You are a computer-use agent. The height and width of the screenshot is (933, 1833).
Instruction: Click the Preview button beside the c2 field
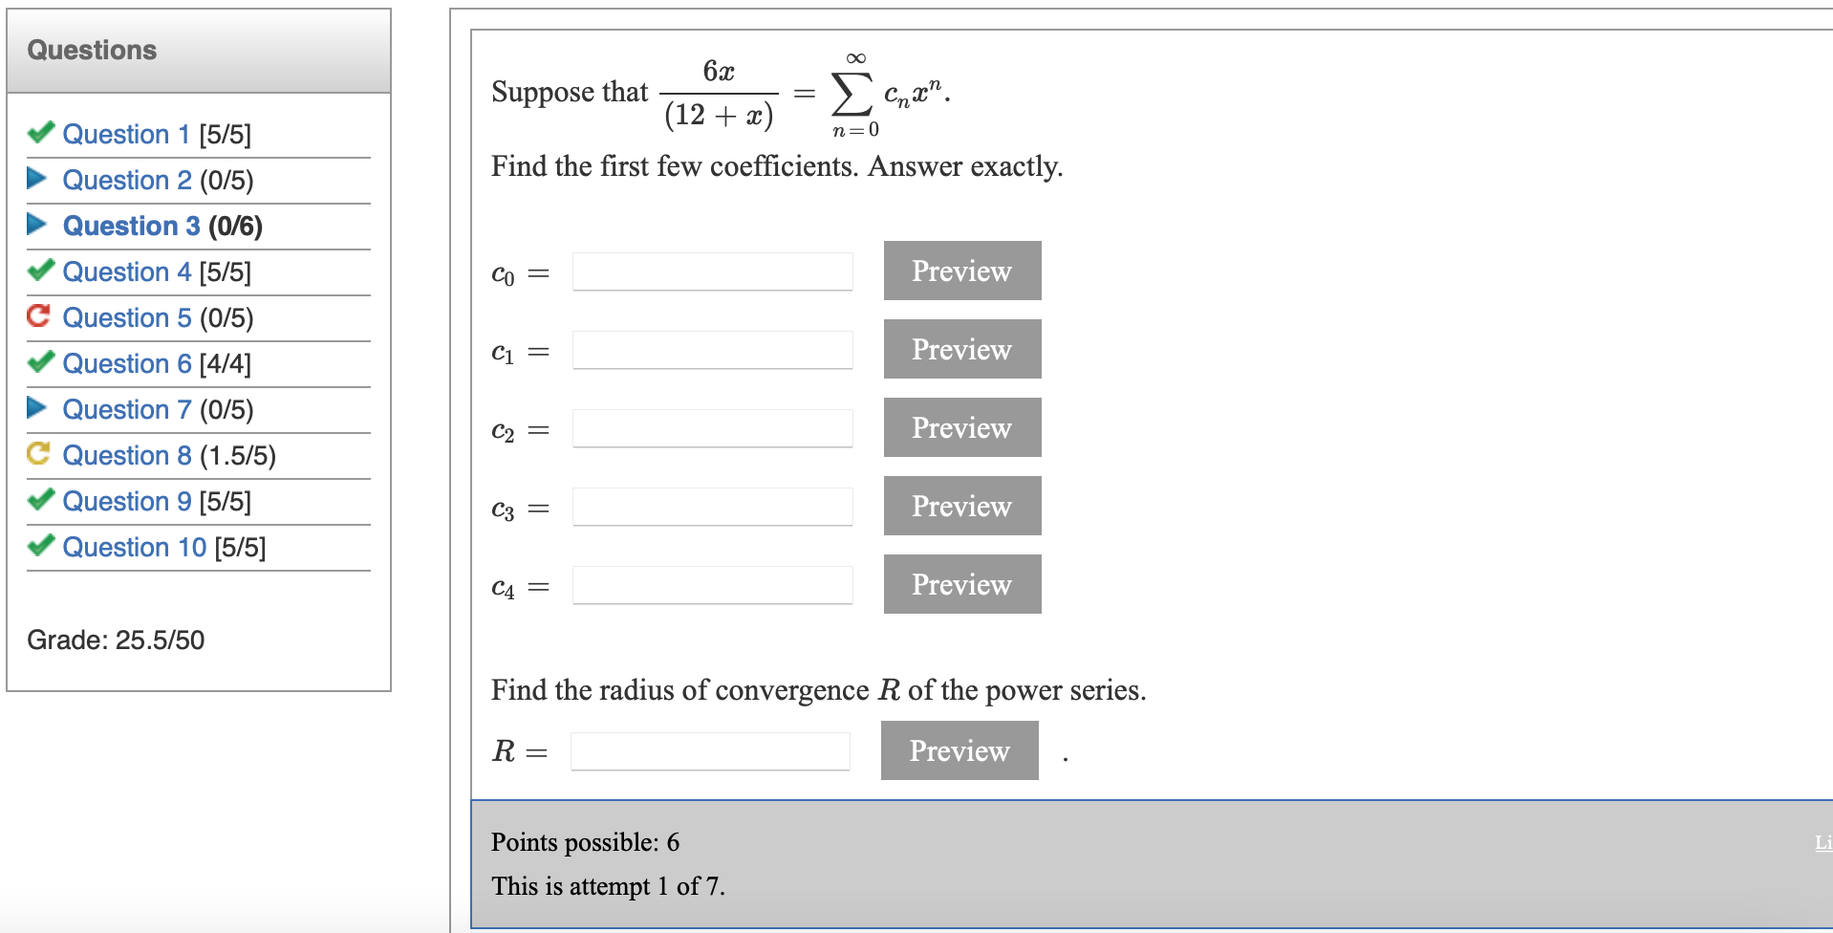tap(961, 427)
